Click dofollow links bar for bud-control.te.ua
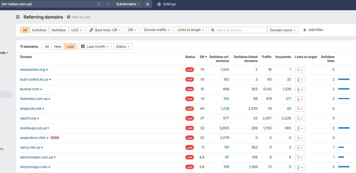Image resolution: width=356 pixels, height=173 pixels. click(x=344, y=79)
